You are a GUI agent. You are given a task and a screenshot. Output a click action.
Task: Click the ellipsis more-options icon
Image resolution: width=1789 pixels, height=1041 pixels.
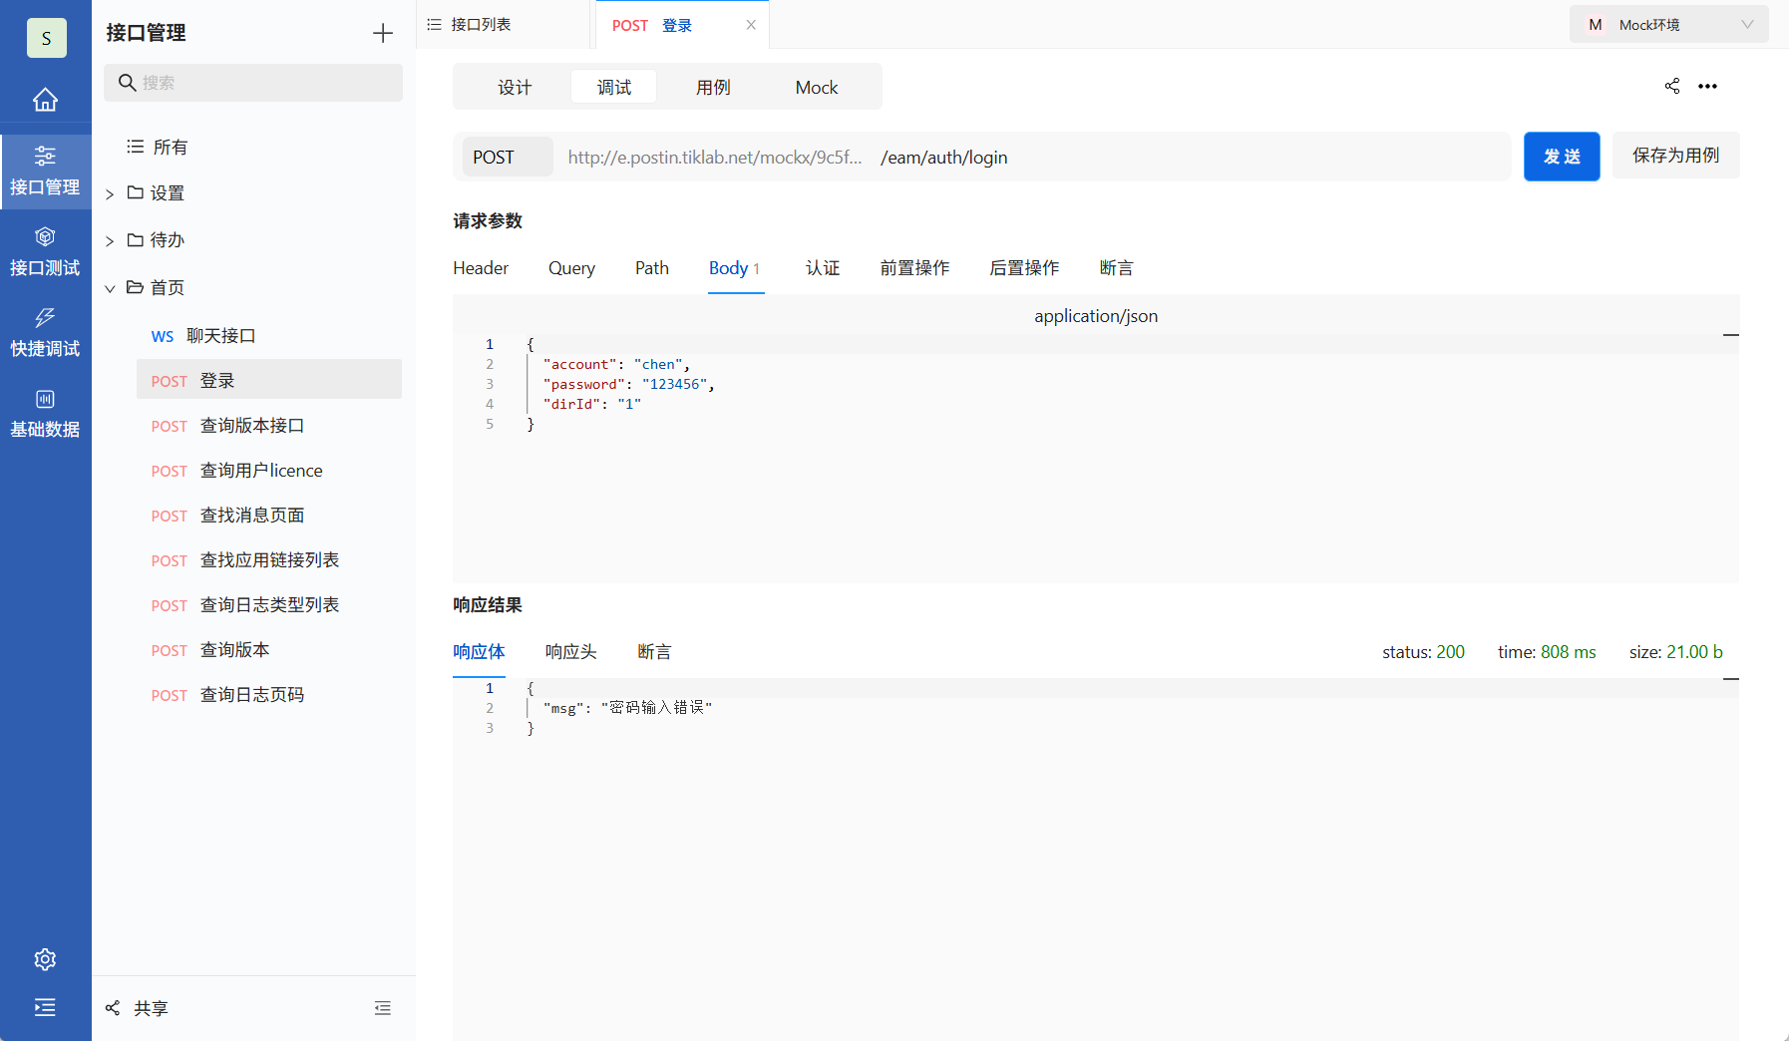point(1708,86)
